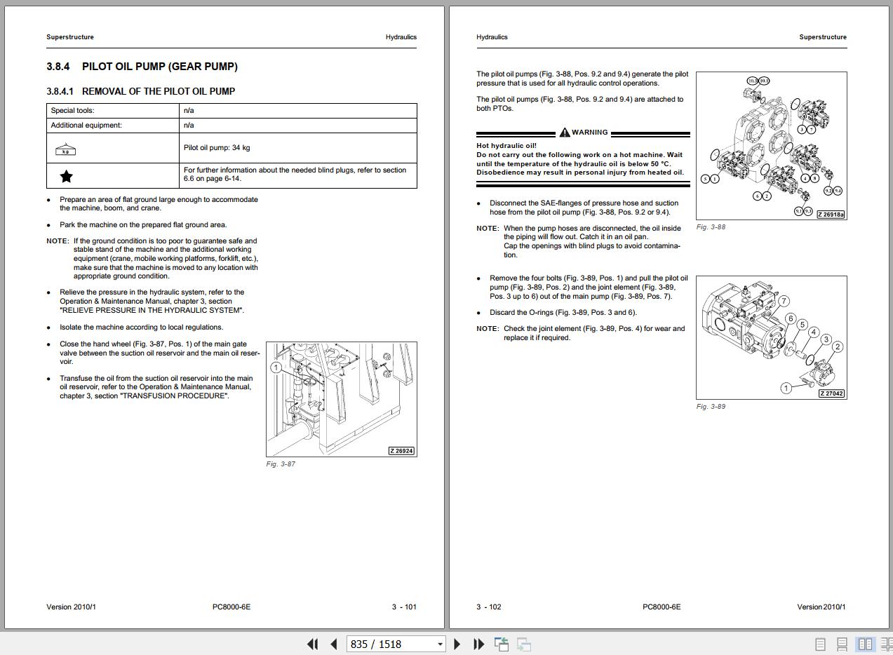Click the 'Additional equipment:' table cell

(x=113, y=126)
